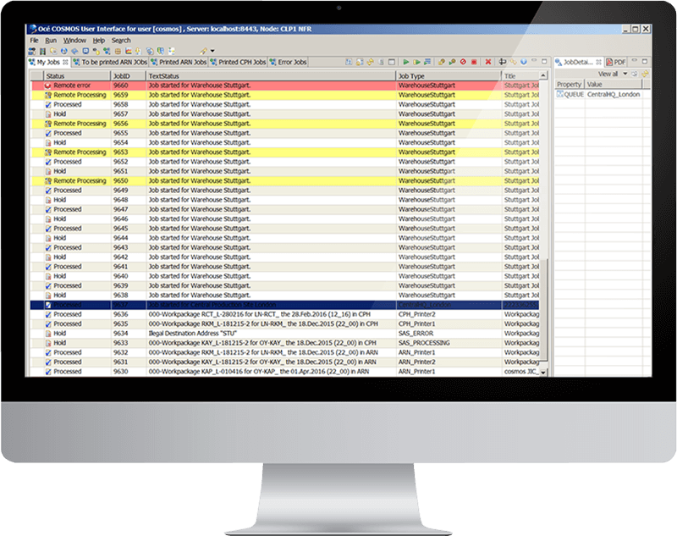Click the red circular cancel icon

[464, 63]
